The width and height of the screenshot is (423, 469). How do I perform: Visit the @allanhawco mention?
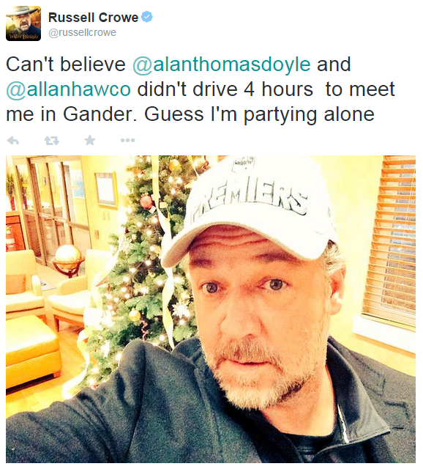tap(68, 89)
